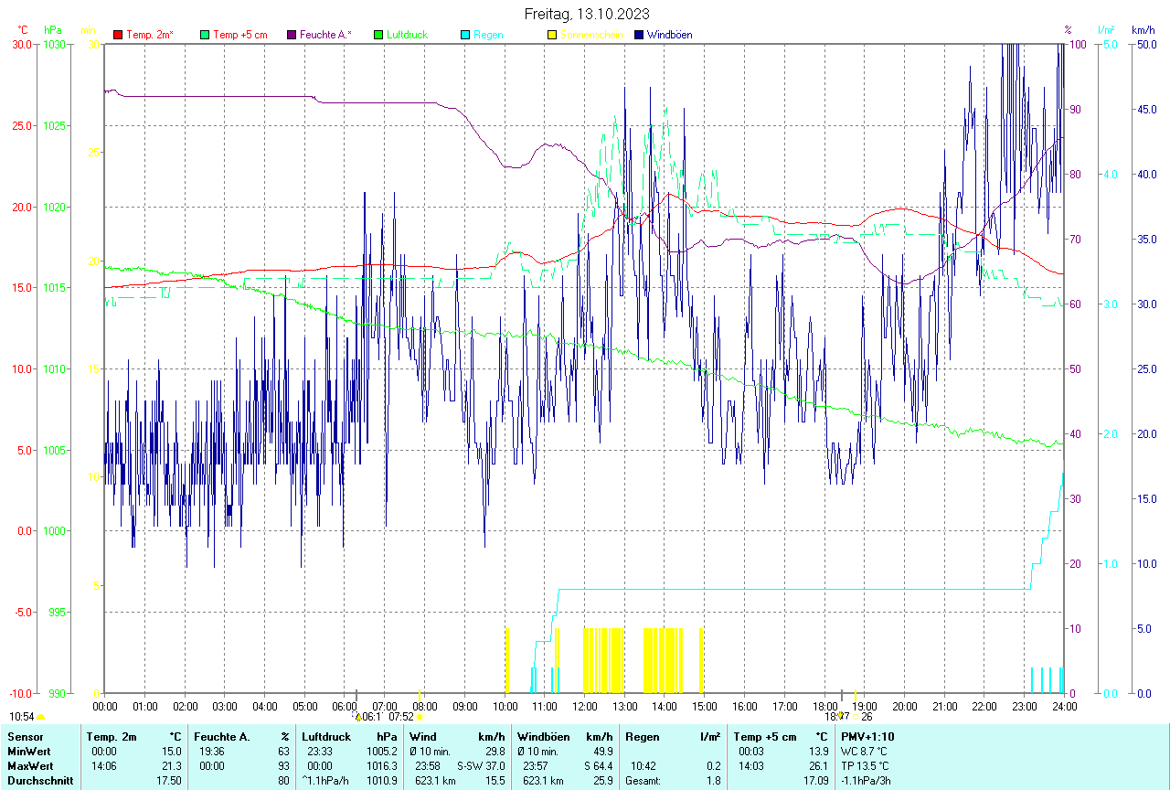Click the '24:00' time axis label
1170x790 pixels.
click(x=1064, y=706)
